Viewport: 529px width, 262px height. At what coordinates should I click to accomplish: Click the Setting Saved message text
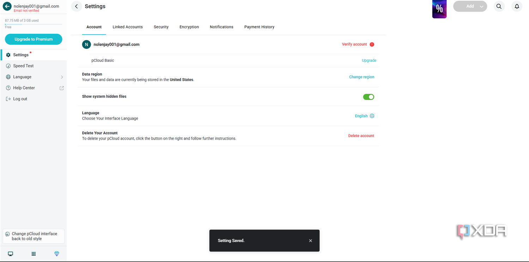coord(231,241)
